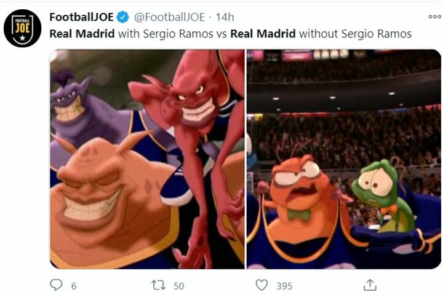
Task: Enlarge the left image with grinning monsters
Action: [147, 159]
